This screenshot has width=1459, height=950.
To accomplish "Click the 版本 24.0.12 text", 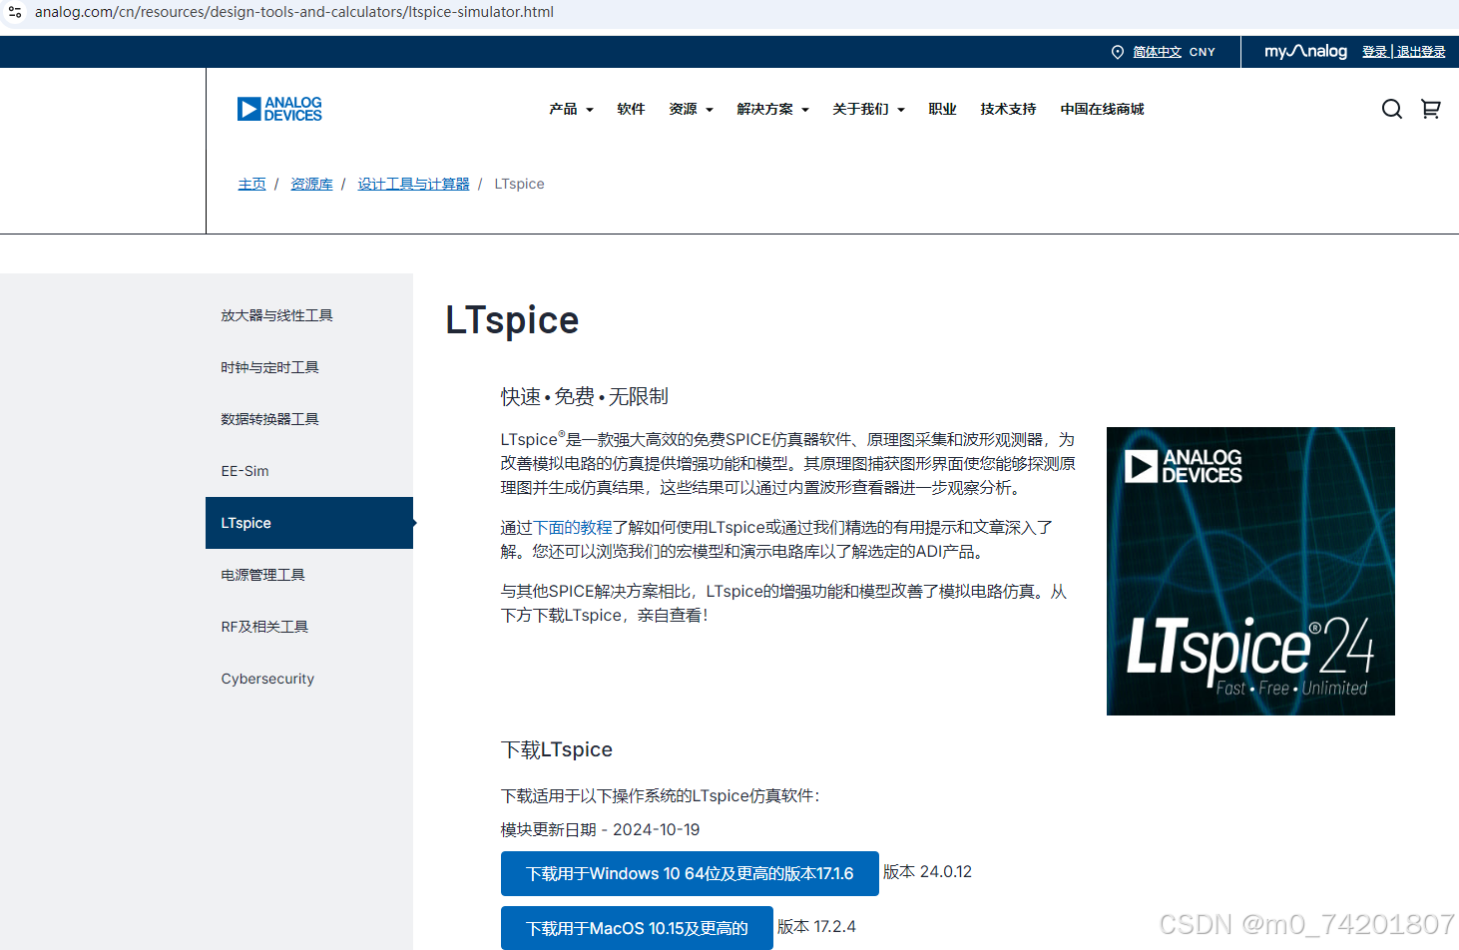I will pos(927,871).
